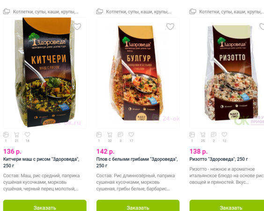The height and width of the screenshot is (211, 264).
Task: Open comments icon showing 3 under Булгур
Action: coord(120,135)
